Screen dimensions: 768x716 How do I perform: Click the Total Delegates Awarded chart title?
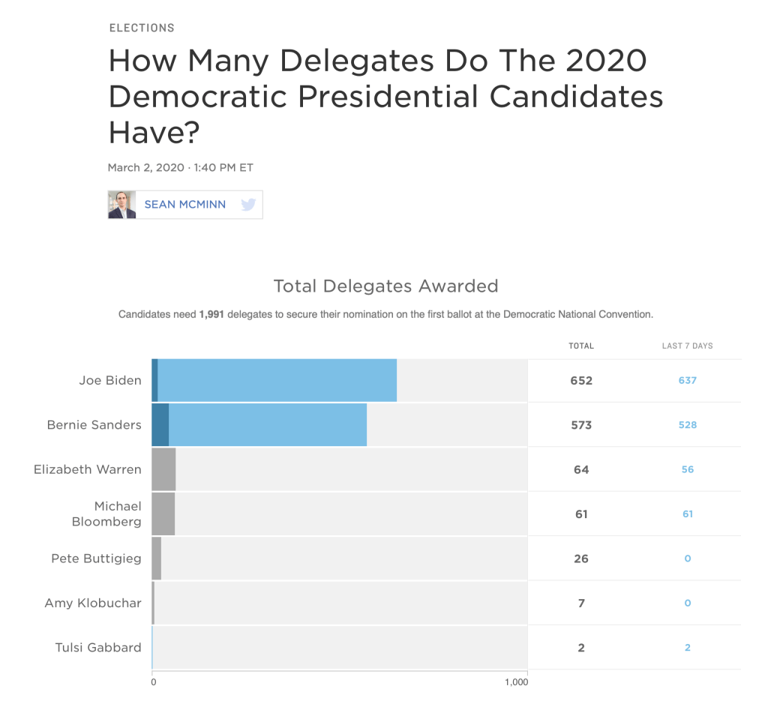tap(385, 286)
